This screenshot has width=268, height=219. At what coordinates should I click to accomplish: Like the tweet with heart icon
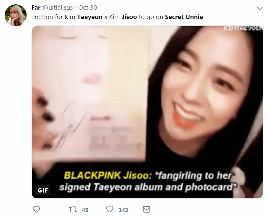pyautogui.click(x=109, y=209)
